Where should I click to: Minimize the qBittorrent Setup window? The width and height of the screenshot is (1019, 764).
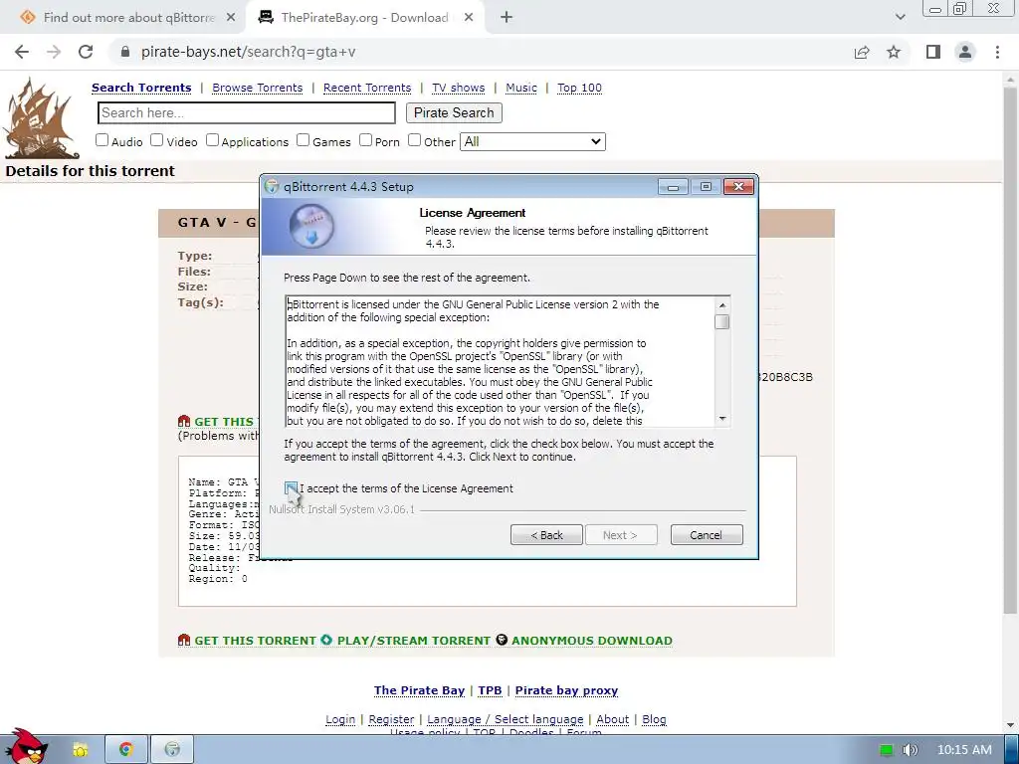[674, 187]
